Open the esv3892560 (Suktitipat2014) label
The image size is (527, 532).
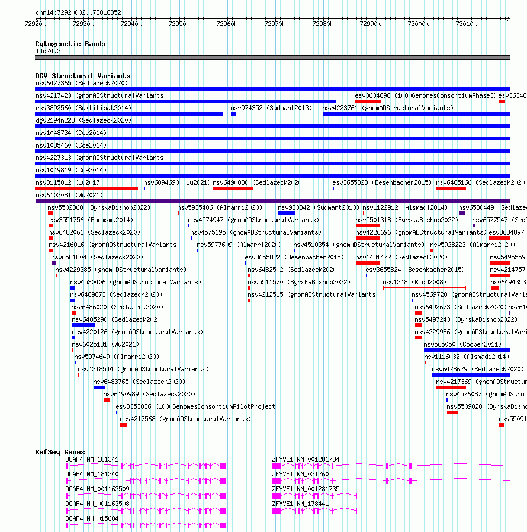point(83,108)
